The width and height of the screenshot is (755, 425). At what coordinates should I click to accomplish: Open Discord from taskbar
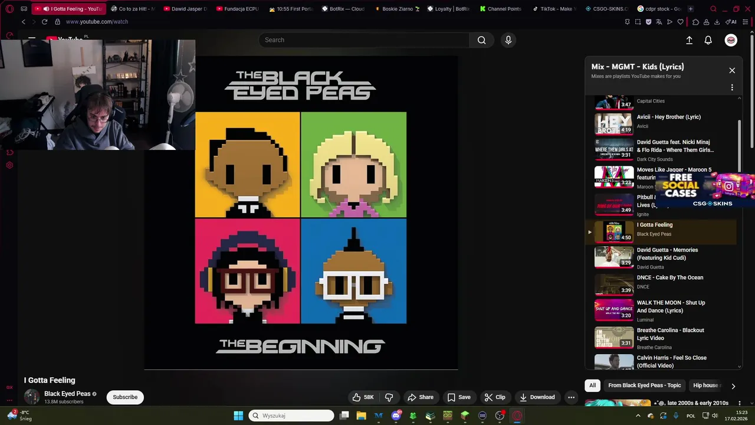pos(396,416)
